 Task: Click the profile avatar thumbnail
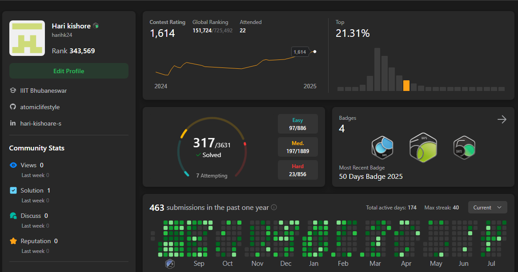[27, 38]
